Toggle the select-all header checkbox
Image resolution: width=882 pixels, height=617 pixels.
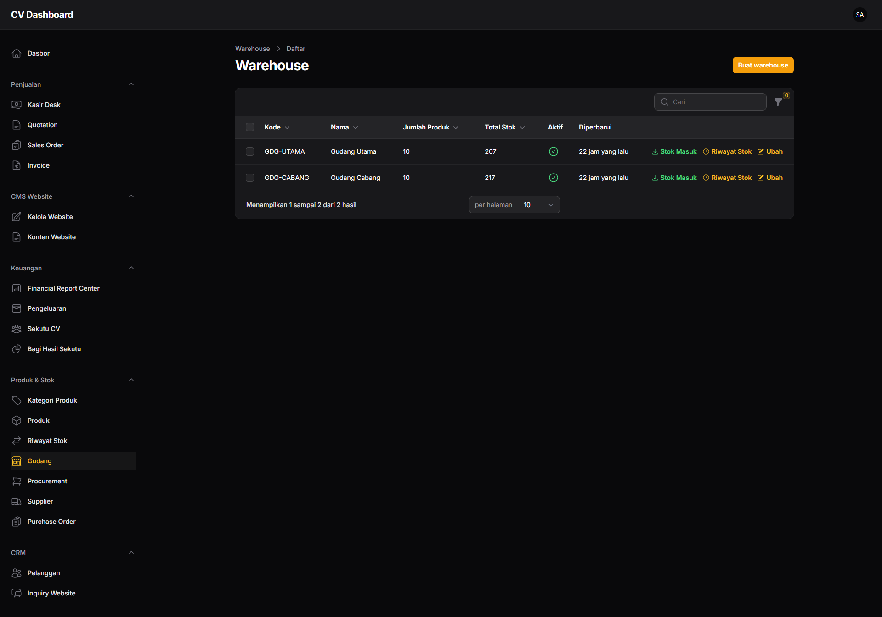tap(250, 127)
